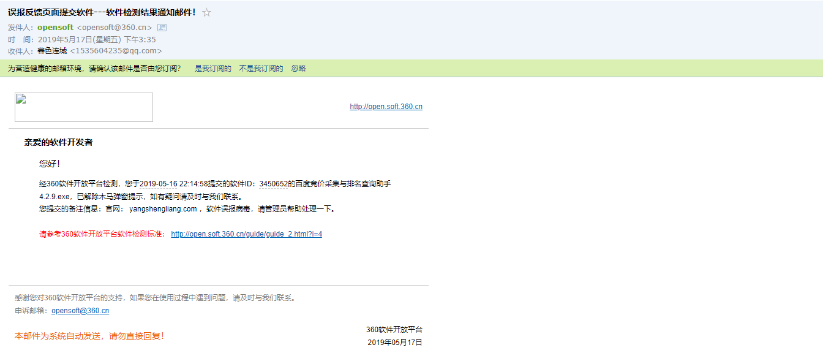Click the greeting 亲爱的软件开发者
The image size is (823, 361).
58,142
